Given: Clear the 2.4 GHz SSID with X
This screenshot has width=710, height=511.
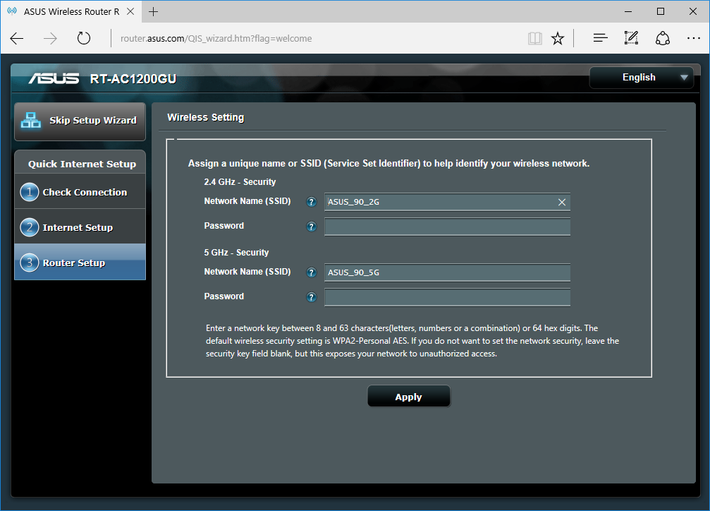Looking at the screenshot, I should coord(561,203).
